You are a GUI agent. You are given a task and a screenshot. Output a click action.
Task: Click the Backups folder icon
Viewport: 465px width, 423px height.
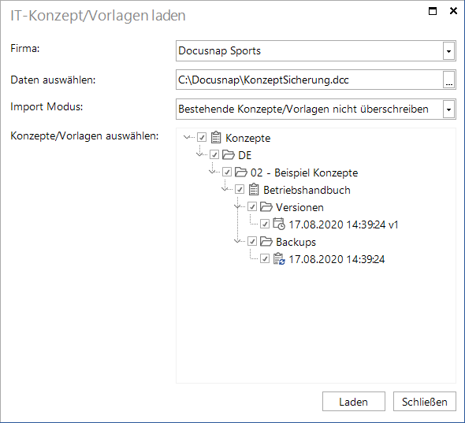tap(266, 241)
